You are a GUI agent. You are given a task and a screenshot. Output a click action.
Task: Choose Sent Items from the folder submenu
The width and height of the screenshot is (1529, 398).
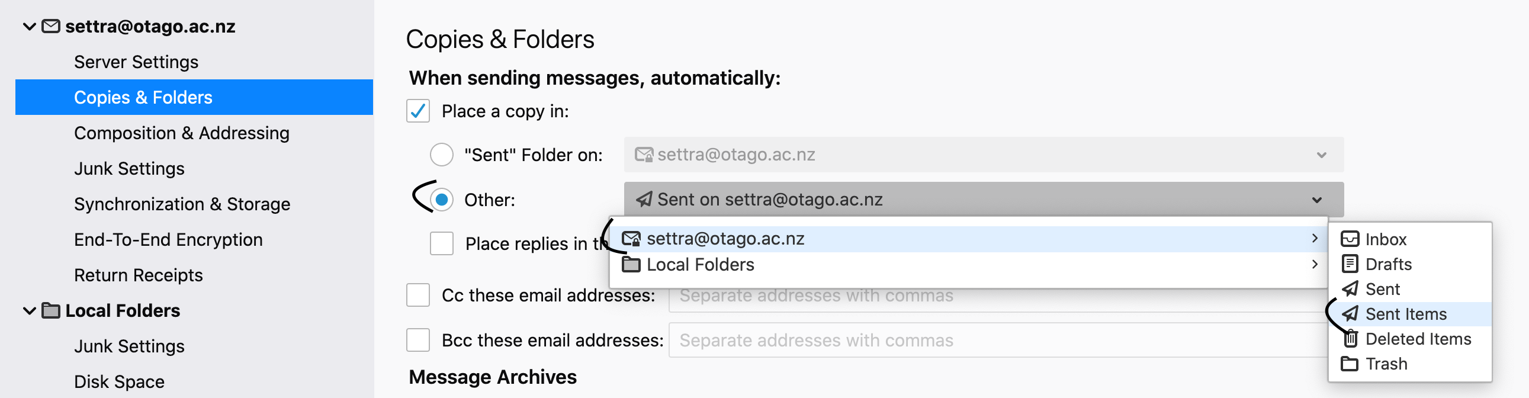pos(1406,314)
